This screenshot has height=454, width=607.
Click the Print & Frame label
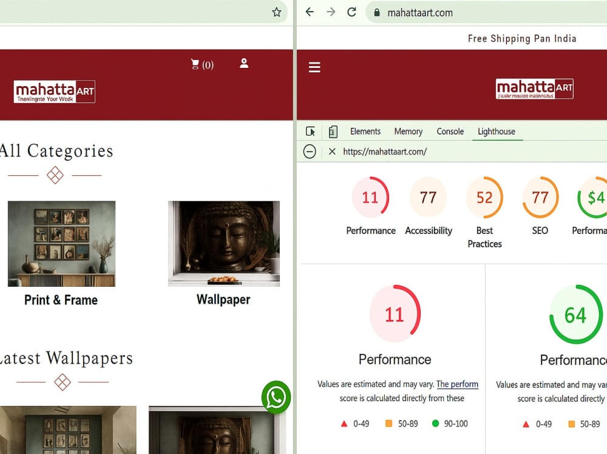61,299
